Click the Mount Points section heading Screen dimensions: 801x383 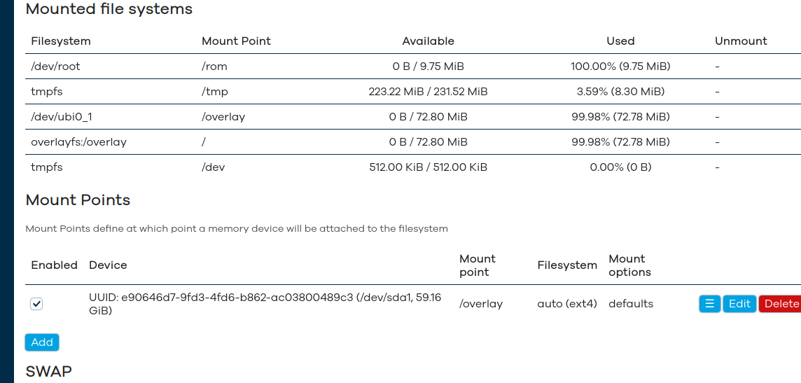[78, 200]
